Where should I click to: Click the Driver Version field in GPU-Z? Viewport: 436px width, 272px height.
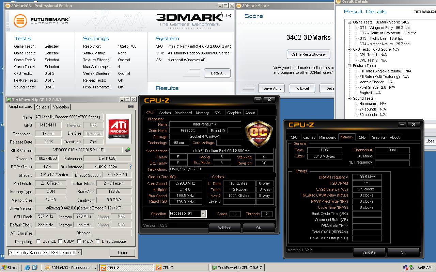(83, 208)
